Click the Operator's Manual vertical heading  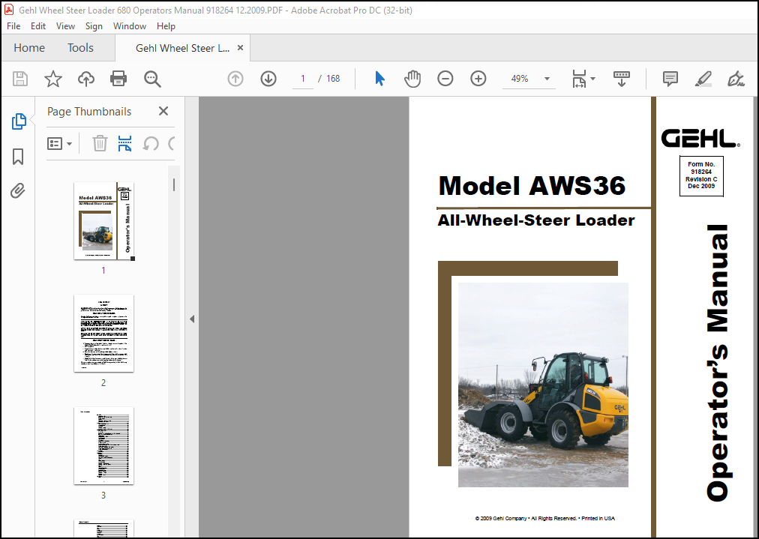click(718, 362)
